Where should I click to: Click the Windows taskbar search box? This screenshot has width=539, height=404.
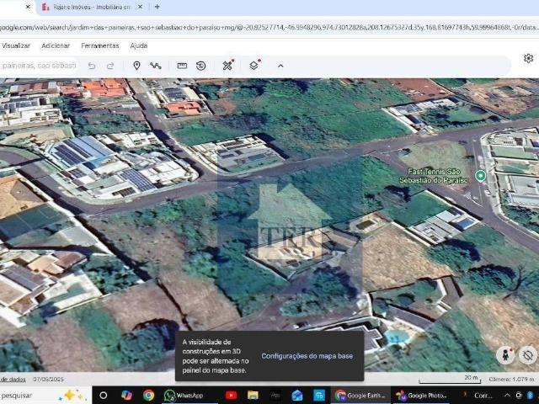45,396
